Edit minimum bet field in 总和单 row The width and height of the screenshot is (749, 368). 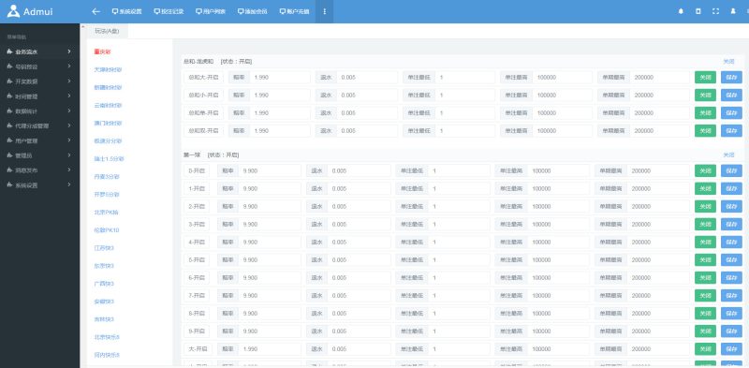coord(465,112)
